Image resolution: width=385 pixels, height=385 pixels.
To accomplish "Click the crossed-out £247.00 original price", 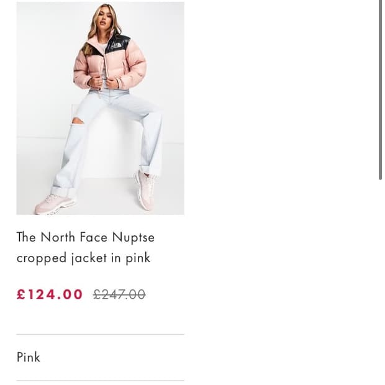I will 119,294.
